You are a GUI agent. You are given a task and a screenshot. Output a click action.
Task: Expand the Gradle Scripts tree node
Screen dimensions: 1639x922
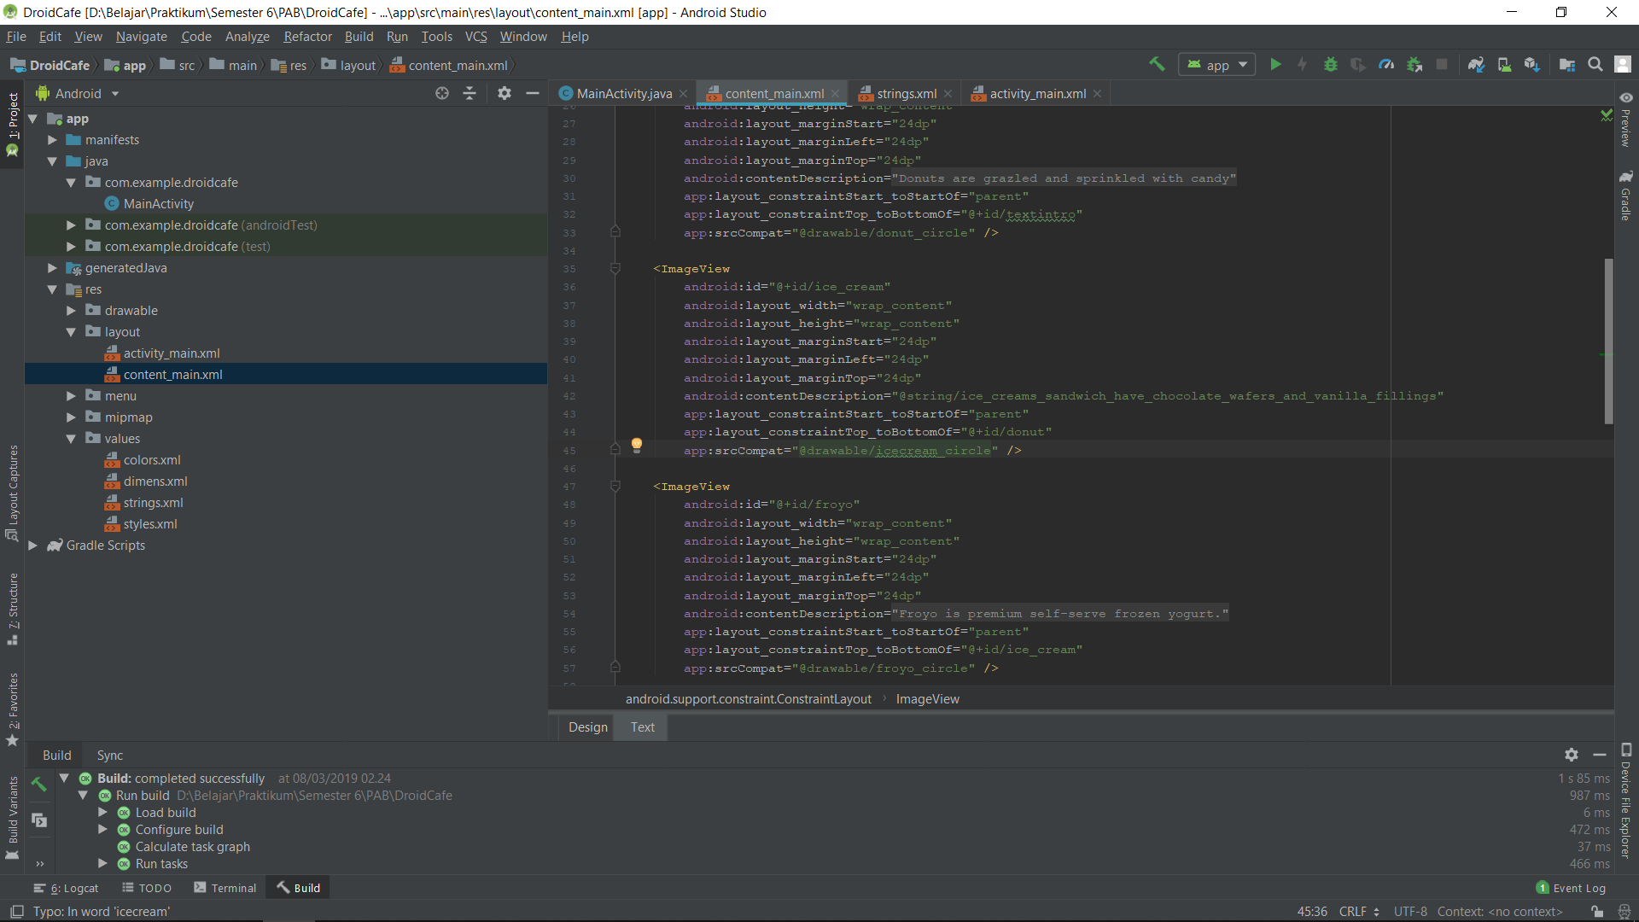coord(32,546)
